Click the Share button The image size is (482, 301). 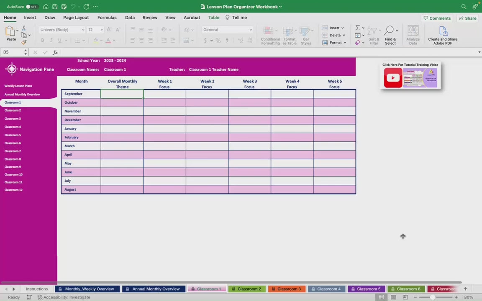[x=467, y=18]
